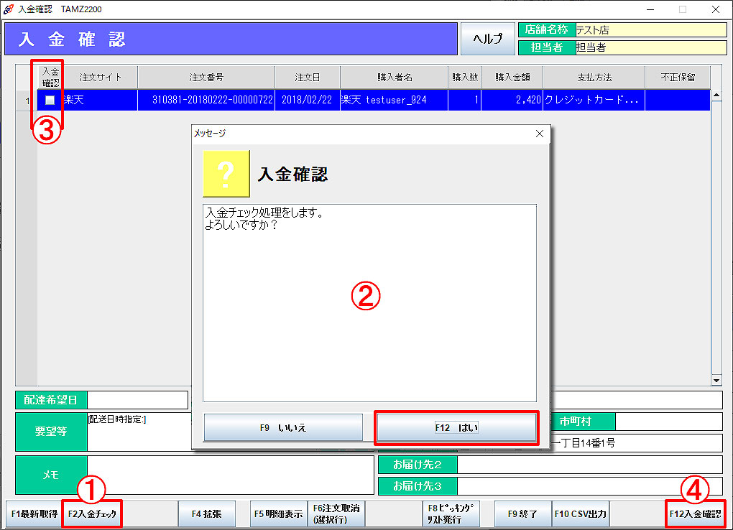Viewport: 733px width, 530px height.
Task: Select the 注文日 column header
Action: click(307, 77)
